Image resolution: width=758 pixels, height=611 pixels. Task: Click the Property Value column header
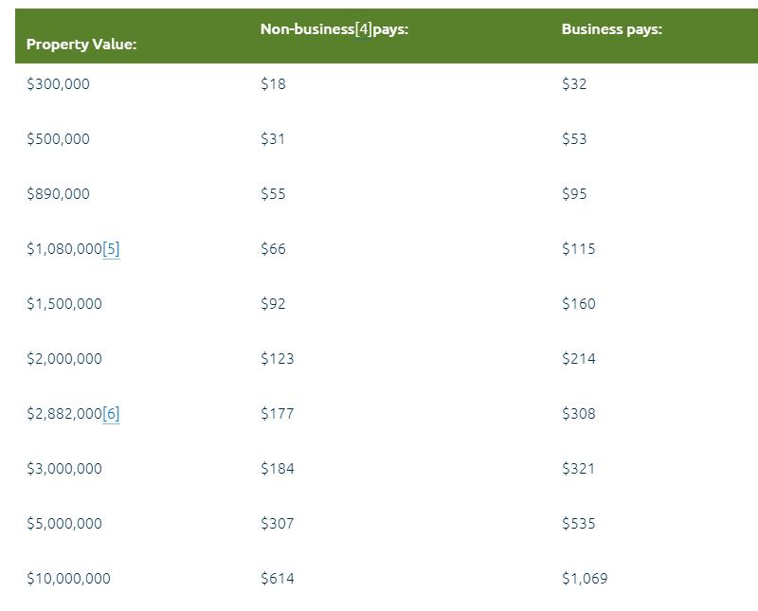coord(81,45)
